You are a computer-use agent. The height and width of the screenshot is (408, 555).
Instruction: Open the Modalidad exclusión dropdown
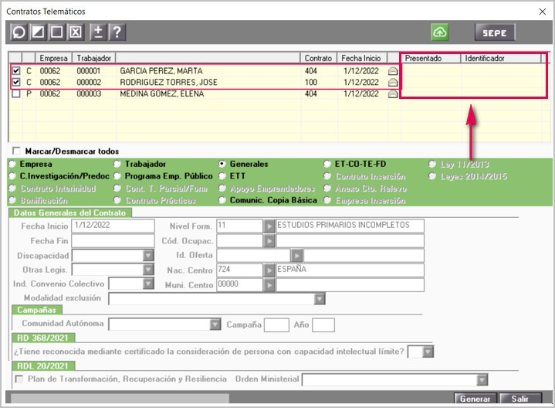(320, 299)
